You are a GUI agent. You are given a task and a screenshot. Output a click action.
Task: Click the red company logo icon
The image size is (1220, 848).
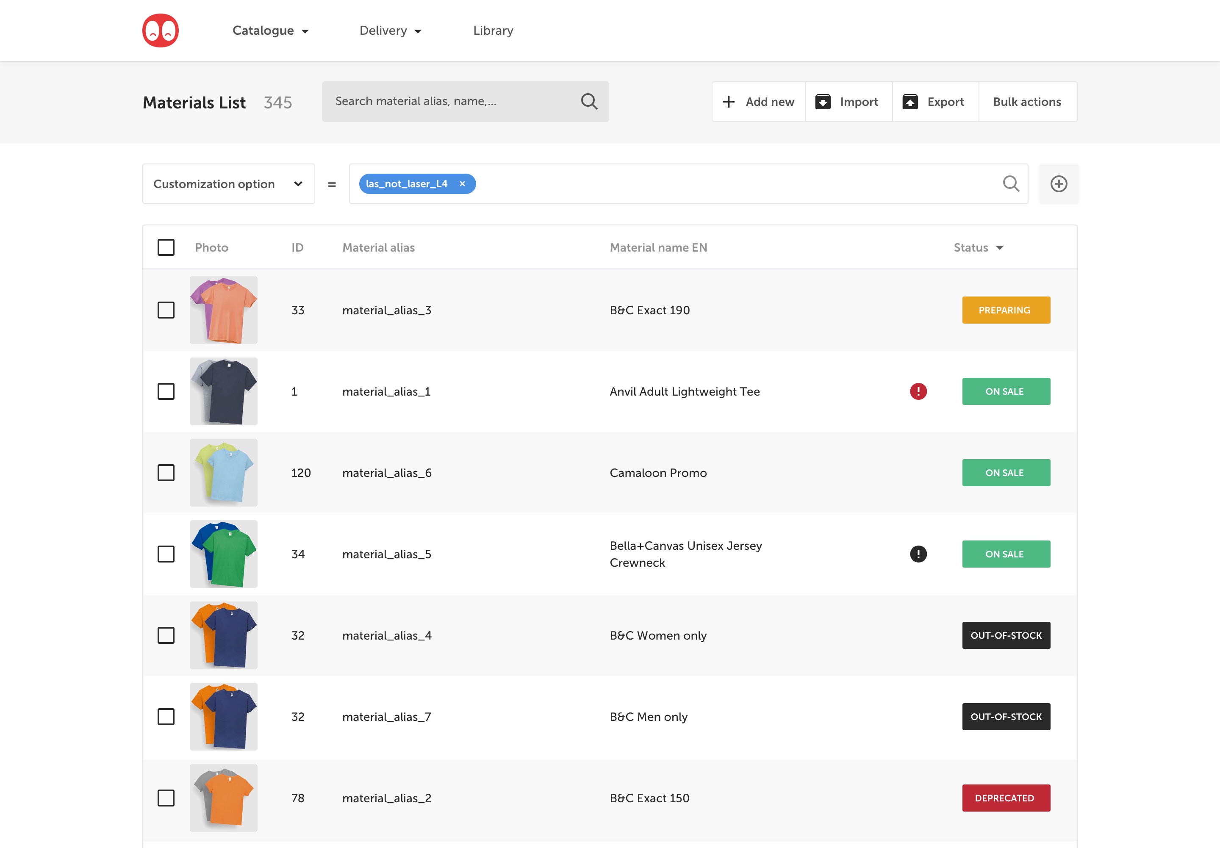tap(161, 30)
